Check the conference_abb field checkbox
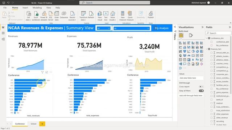Screen dimensions: 232x130 pyautogui.click(x=211, y=42)
